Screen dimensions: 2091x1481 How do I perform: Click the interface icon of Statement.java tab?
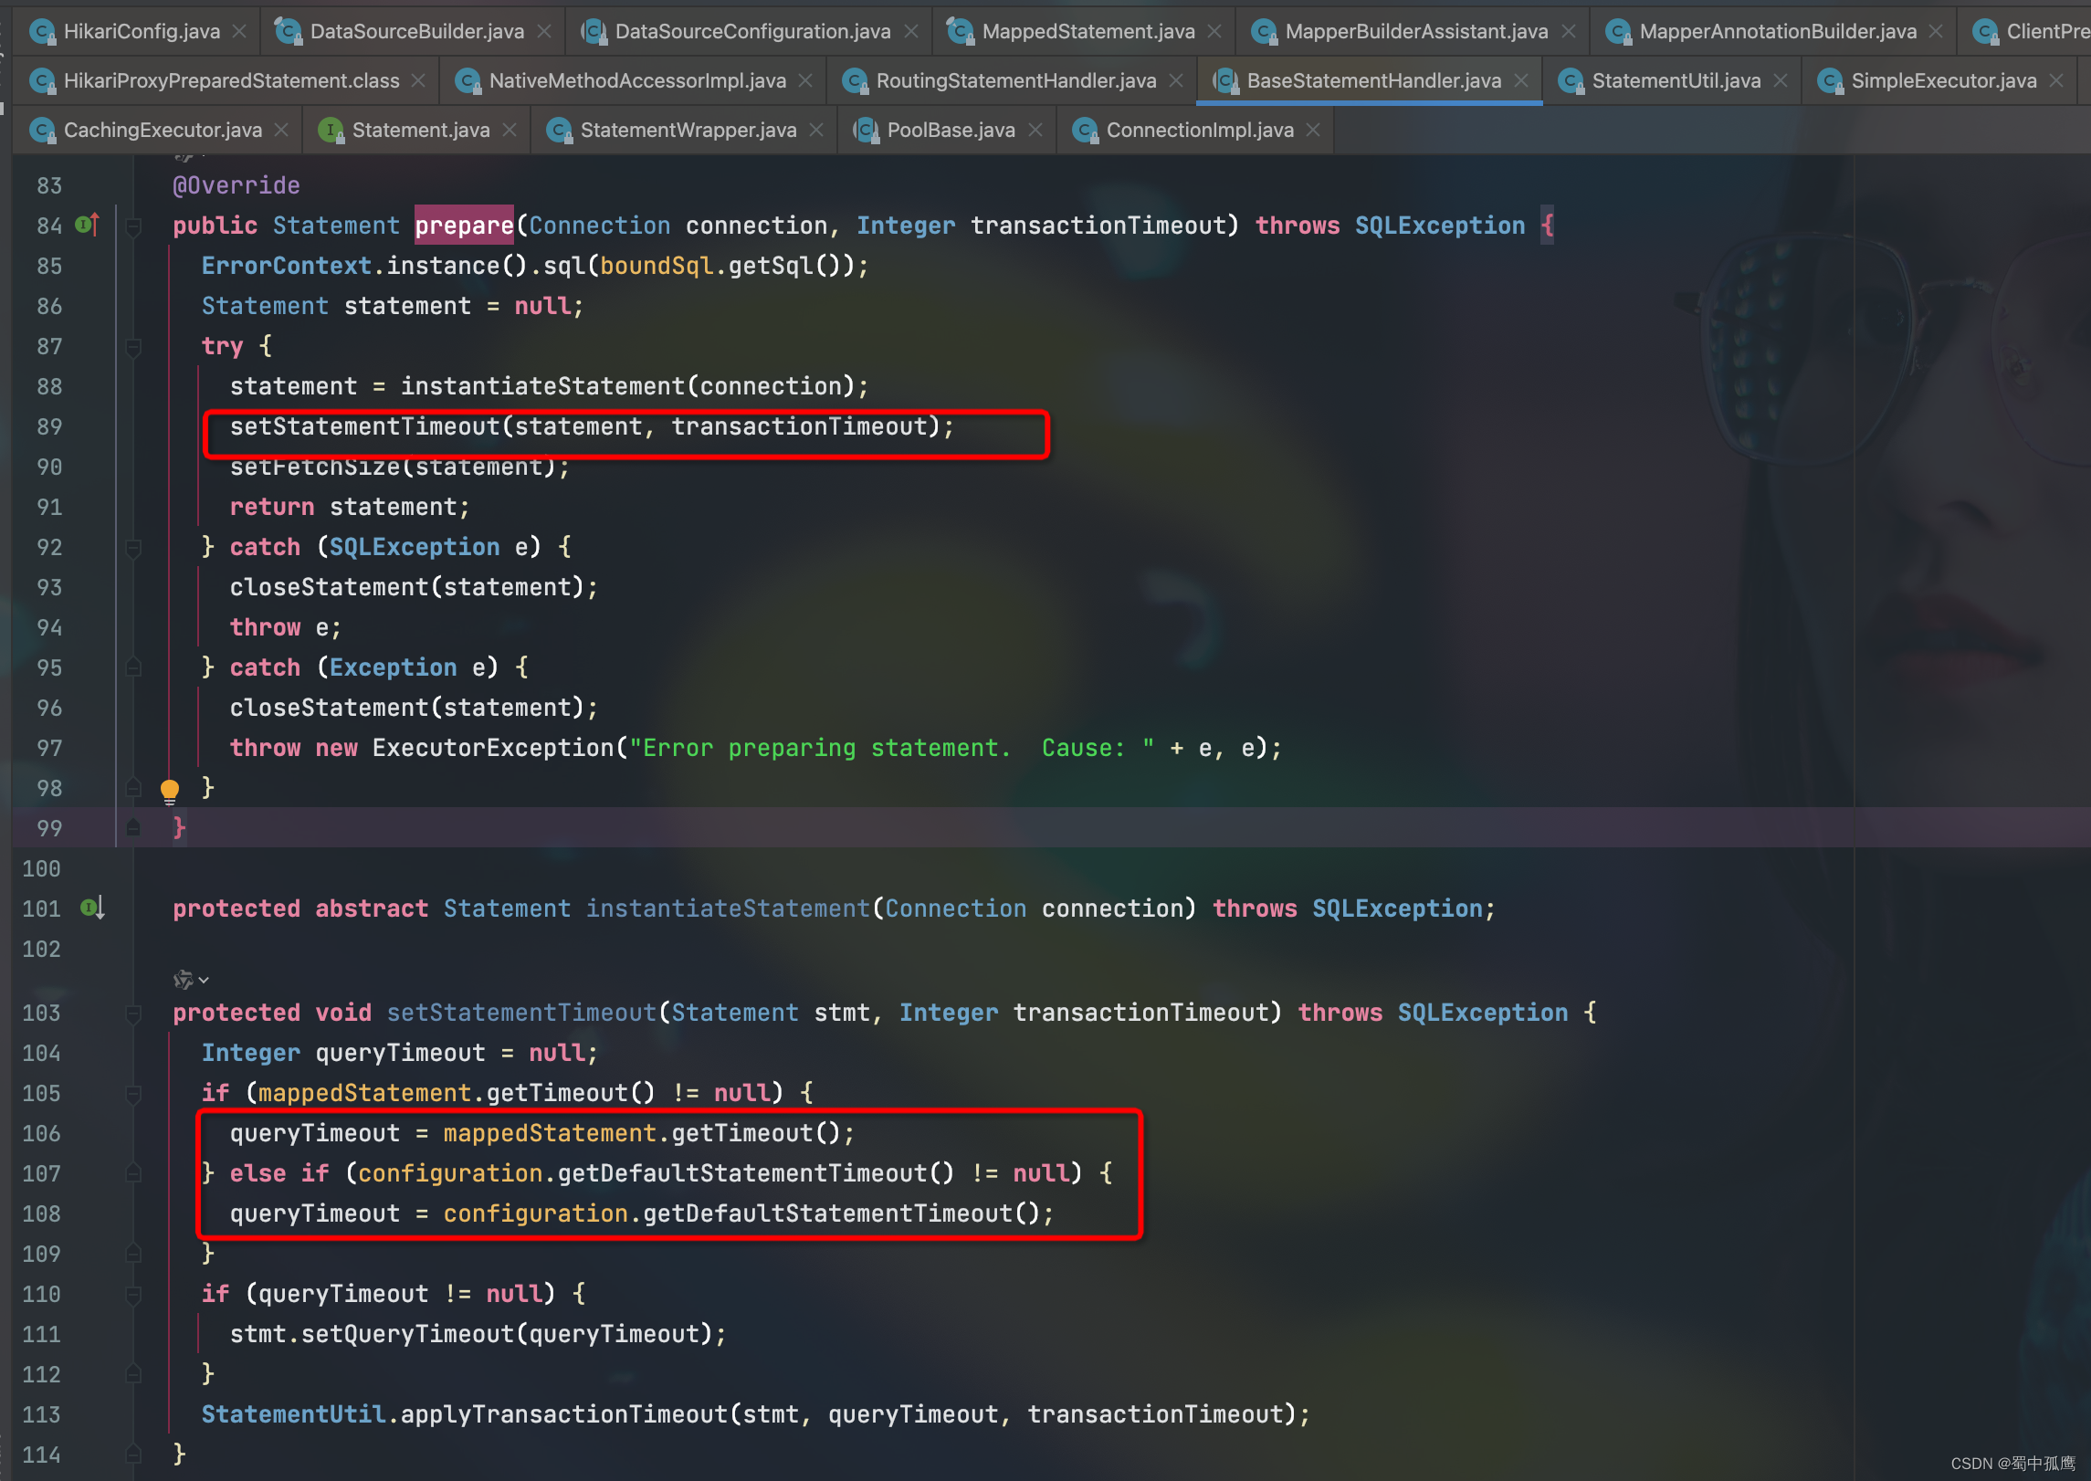pos(331,130)
